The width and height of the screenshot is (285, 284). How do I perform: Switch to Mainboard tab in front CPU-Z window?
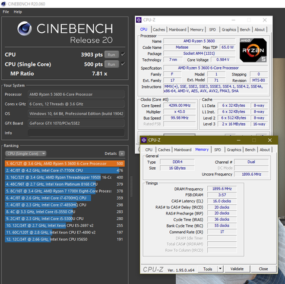tap(183, 149)
